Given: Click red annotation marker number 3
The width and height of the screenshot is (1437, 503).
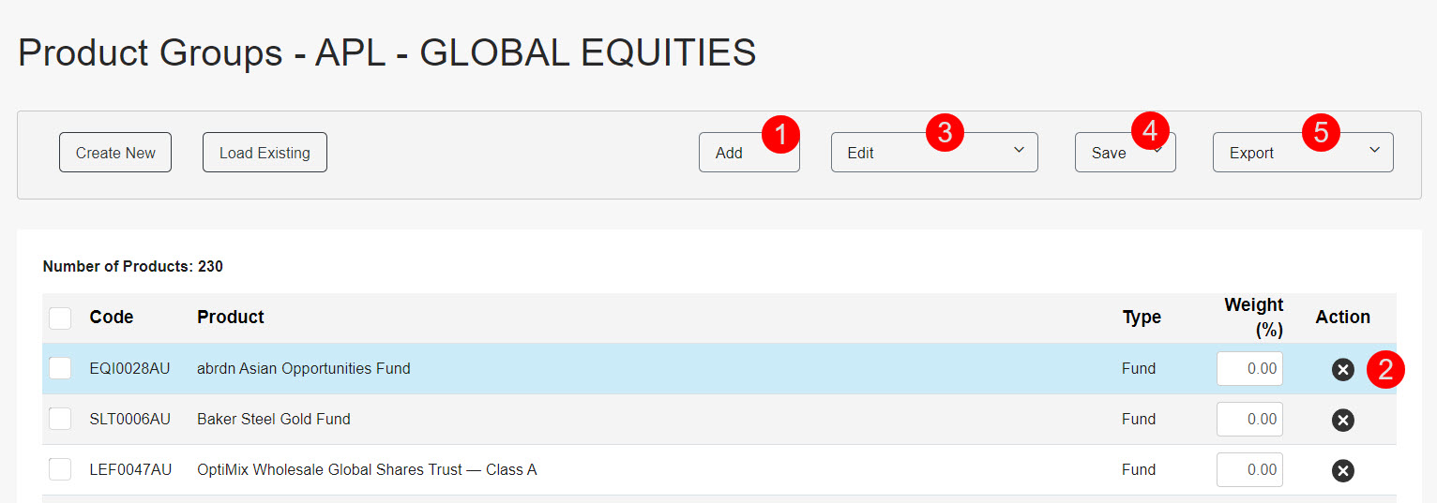Looking at the screenshot, I should pyautogui.click(x=945, y=133).
